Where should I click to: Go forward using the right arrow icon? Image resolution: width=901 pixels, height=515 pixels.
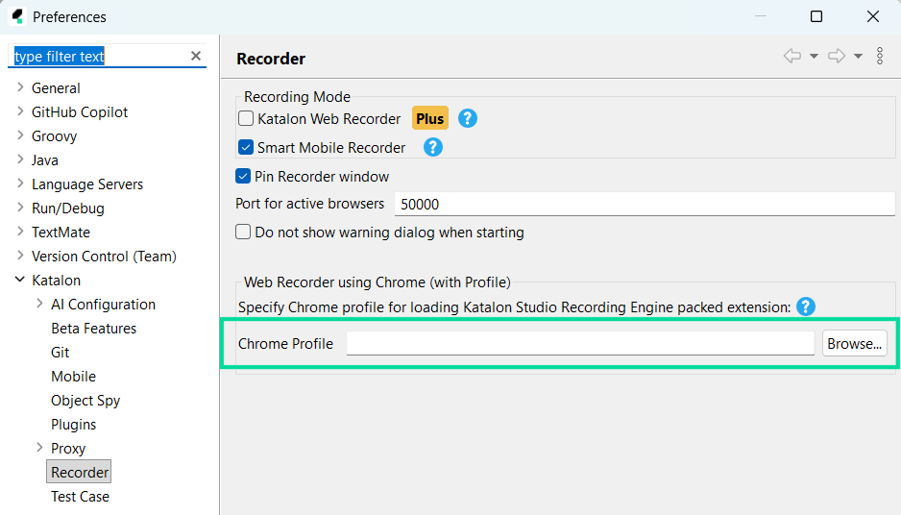pyautogui.click(x=837, y=56)
